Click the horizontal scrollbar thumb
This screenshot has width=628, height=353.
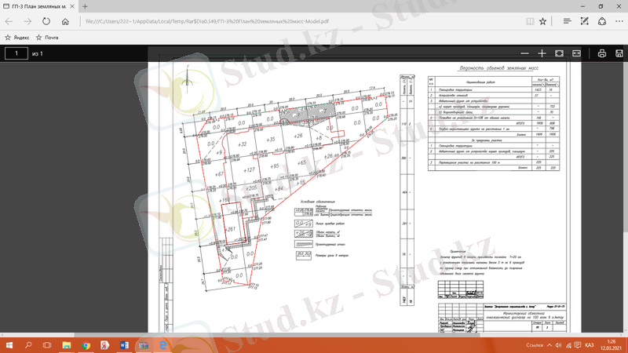pos(276,335)
